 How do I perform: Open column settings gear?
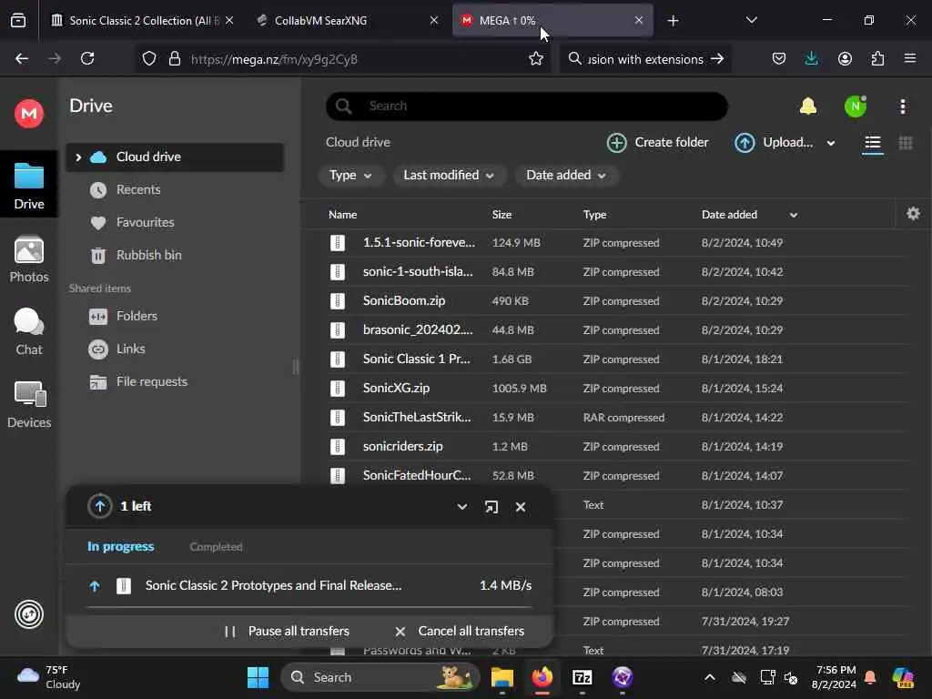pos(913,214)
